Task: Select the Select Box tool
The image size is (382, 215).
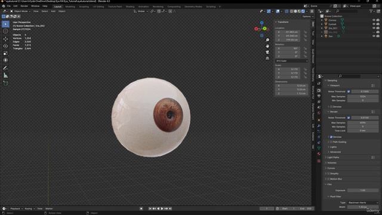Action: [5, 24]
